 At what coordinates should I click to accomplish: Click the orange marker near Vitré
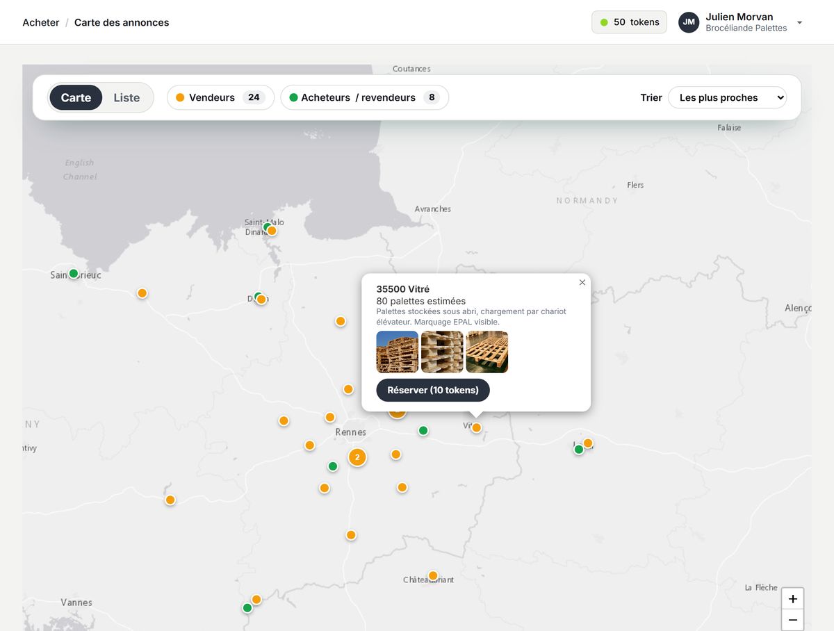point(476,427)
